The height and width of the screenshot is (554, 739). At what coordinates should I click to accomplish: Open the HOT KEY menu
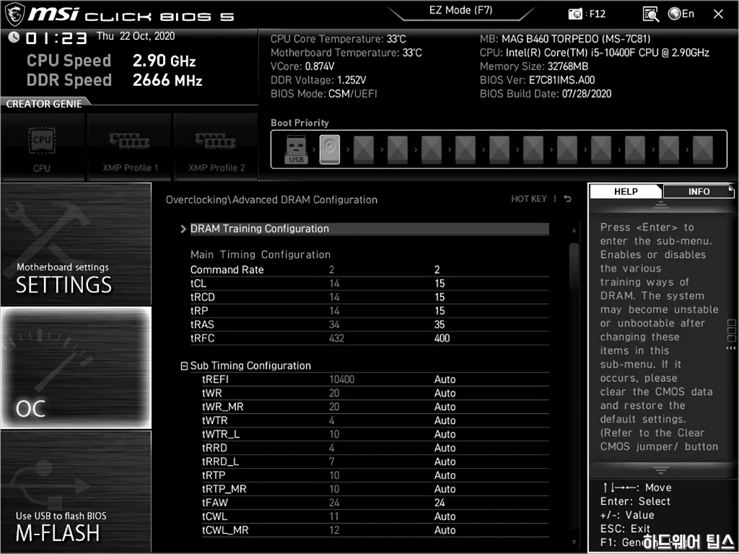[529, 199]
